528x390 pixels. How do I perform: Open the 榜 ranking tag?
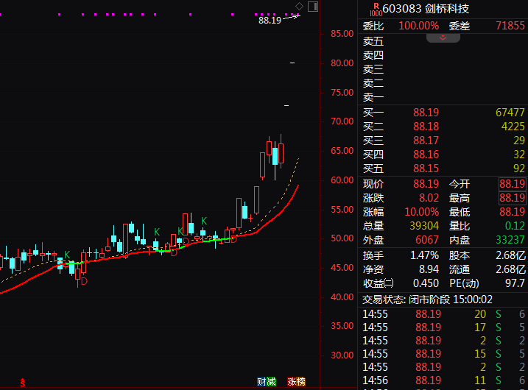pos(300,382)
